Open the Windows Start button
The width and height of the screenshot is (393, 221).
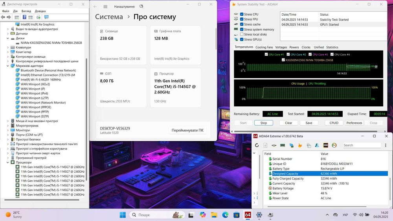point(123,215)
